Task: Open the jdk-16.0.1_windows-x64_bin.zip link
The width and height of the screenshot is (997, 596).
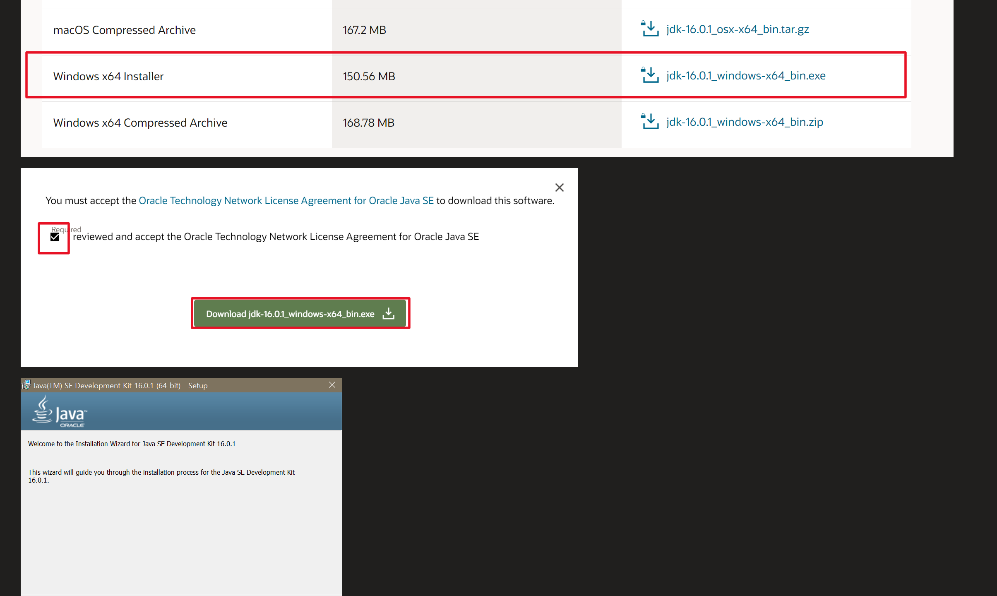Action: tap(744, 122)
